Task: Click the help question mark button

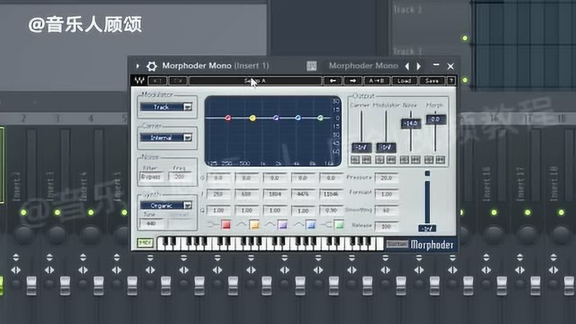Action: pyautogui.click(x=451, y=81)
